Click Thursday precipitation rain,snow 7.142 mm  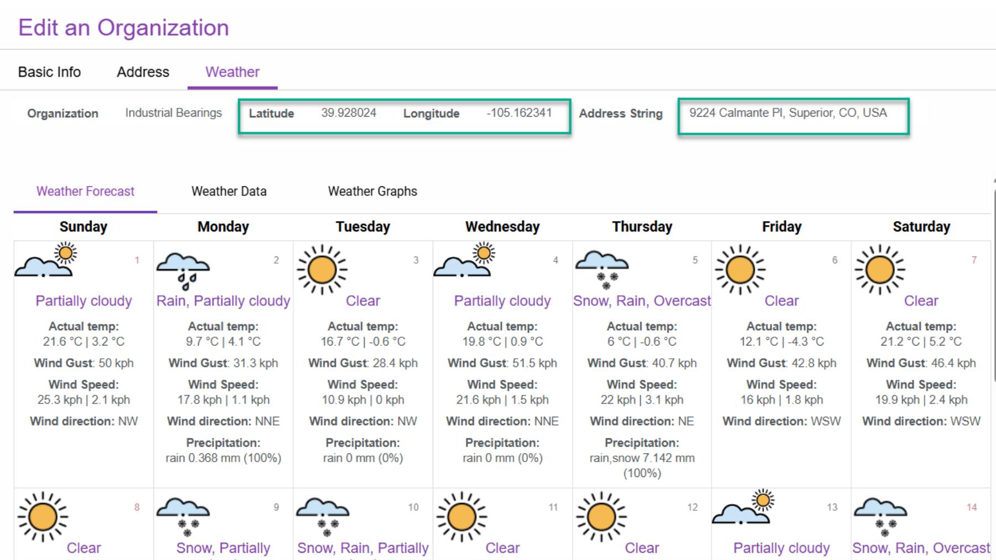pyautogui.click(x=642, y=465)
